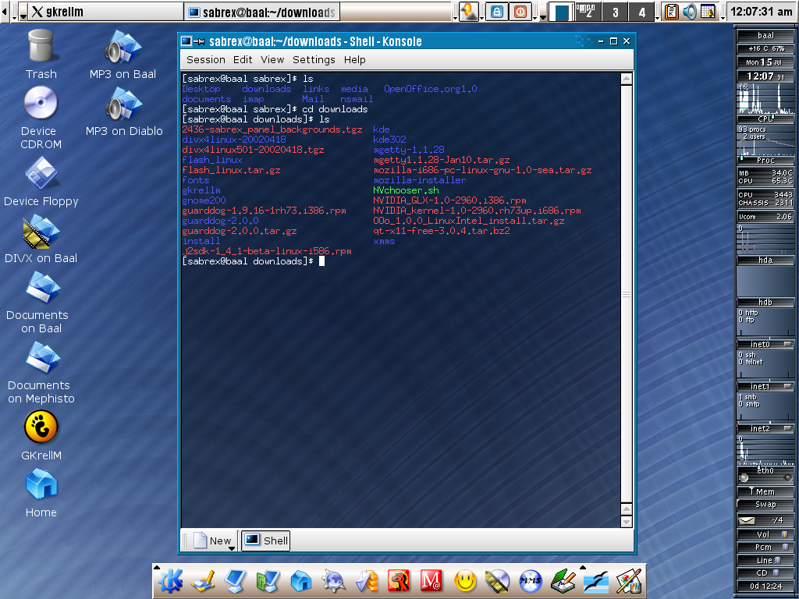Open the paint brushes graphics dock icon

629,580
